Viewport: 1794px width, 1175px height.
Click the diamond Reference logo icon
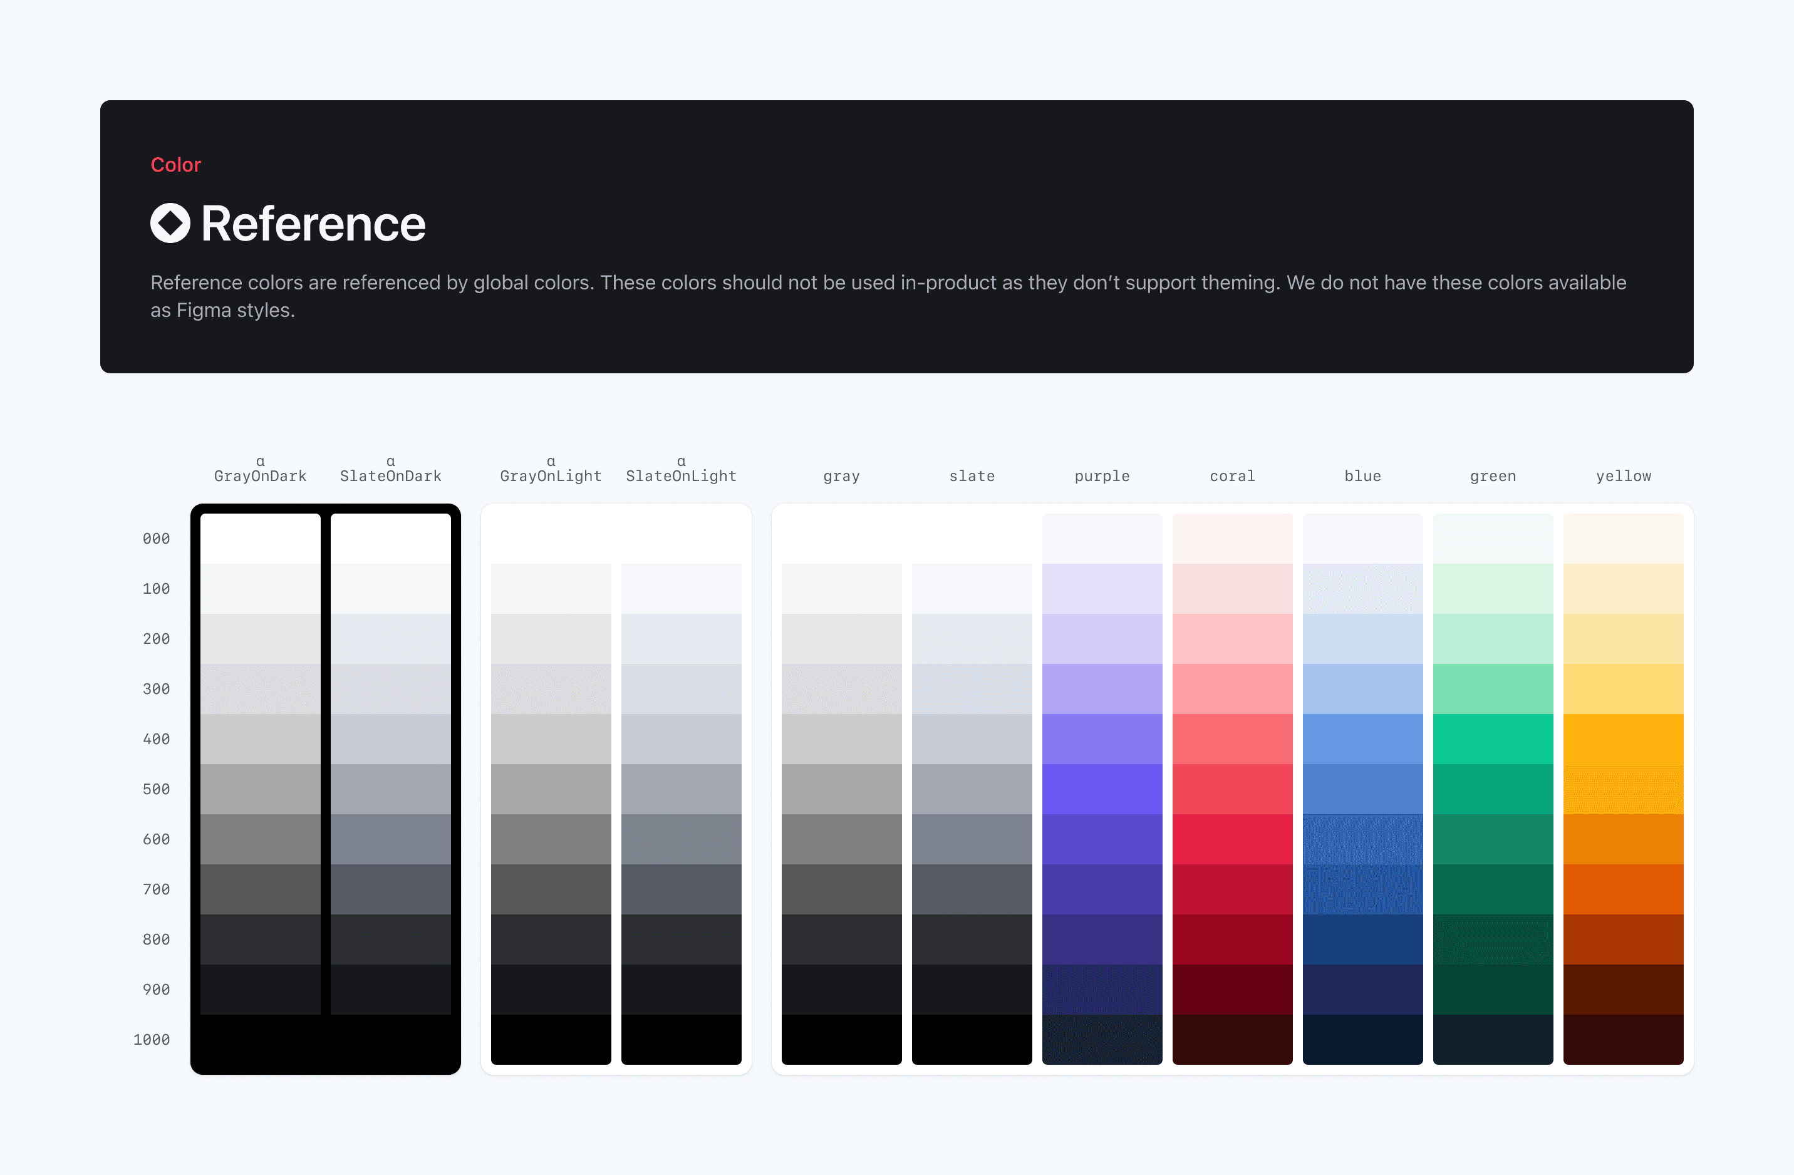[170, 223]
